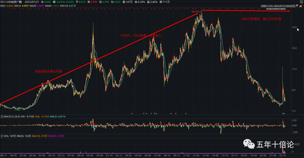
Task: Open the panel layout icon at top right
Action: 301,2
